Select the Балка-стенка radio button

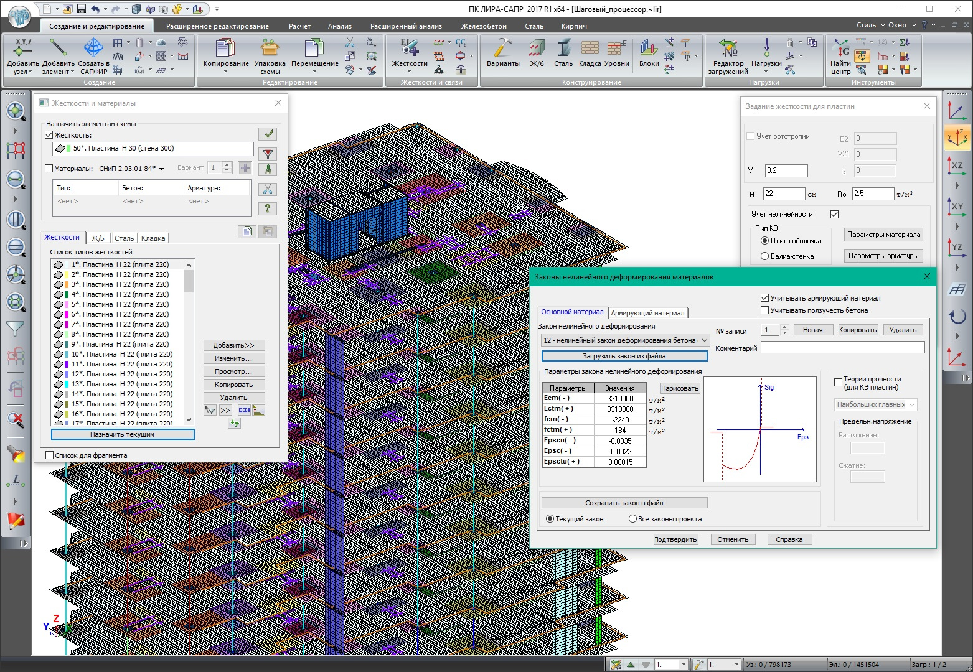pos(764,256)
